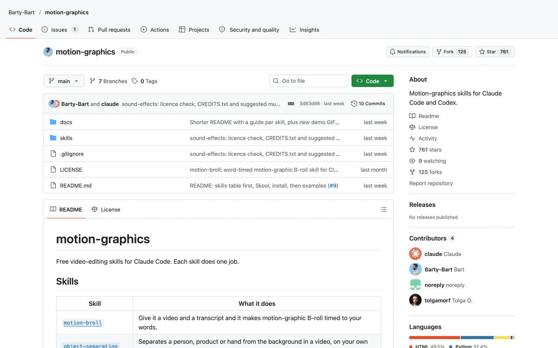Open the README outline list icon

[384, 209]
